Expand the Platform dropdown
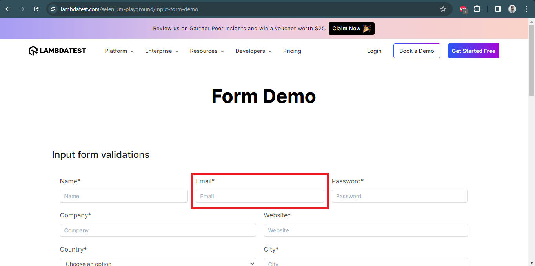This screenshot has width=535, height=266. pyautogui.click(x=119, y=51)
